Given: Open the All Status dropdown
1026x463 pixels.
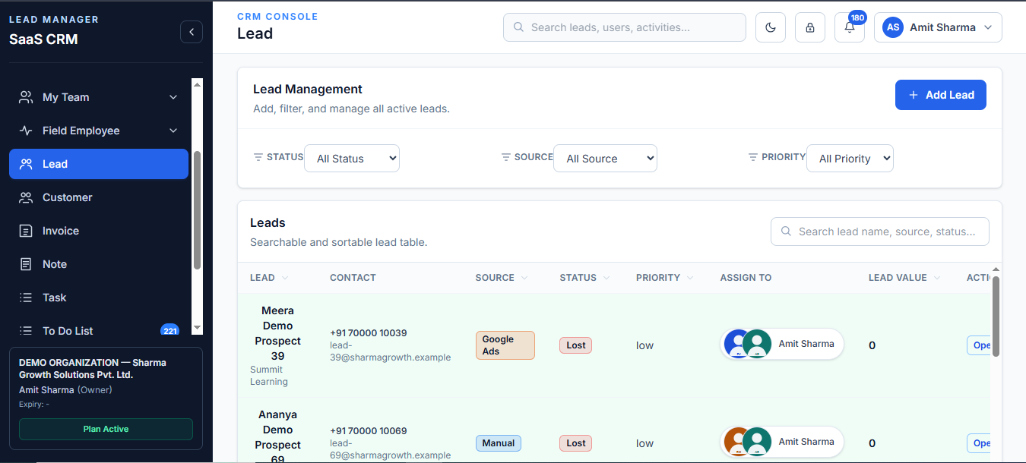Looking at the screenshot, I should point(352,159).
